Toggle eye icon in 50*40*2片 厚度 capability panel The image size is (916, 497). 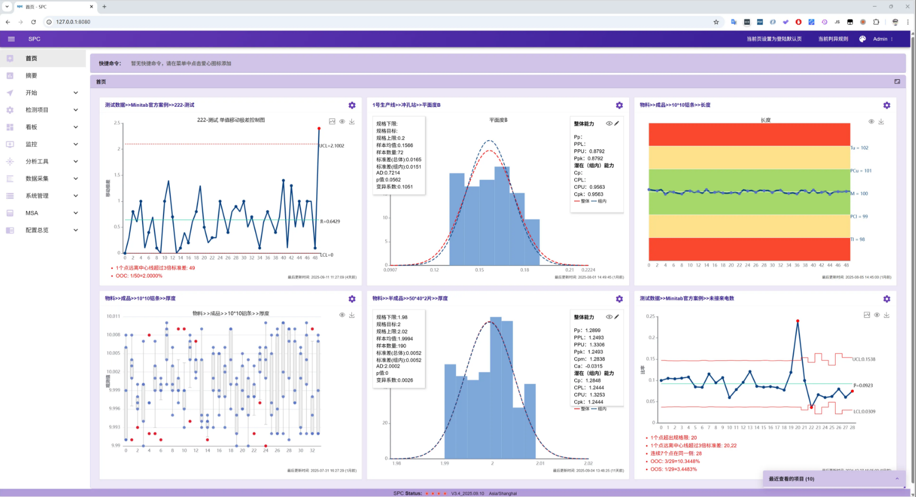pos(609,317)
